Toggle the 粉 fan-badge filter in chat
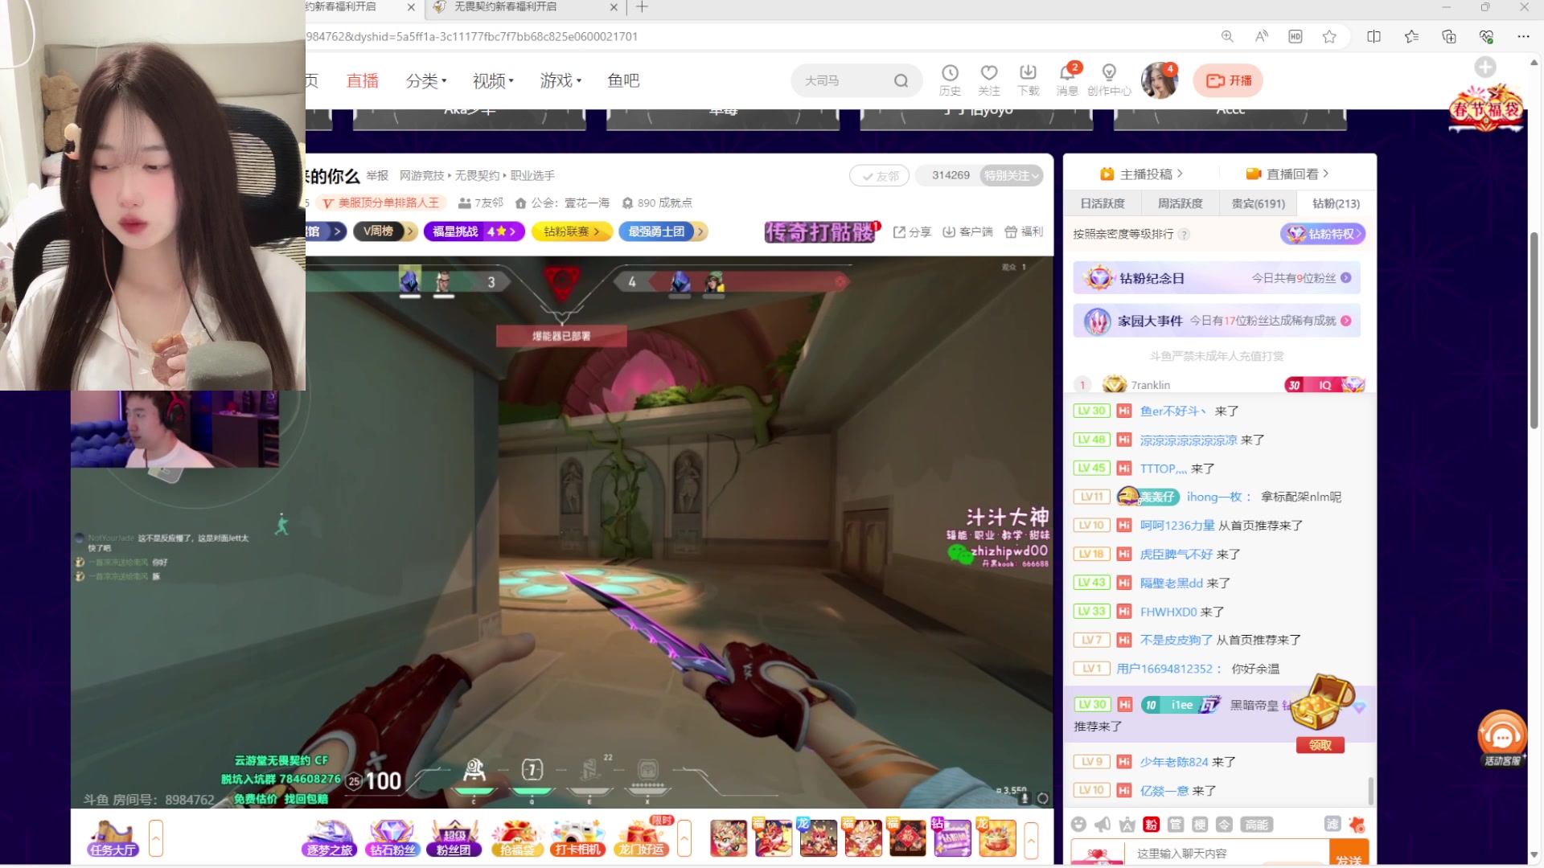Screen dimensions: 1544x868 1151,825
